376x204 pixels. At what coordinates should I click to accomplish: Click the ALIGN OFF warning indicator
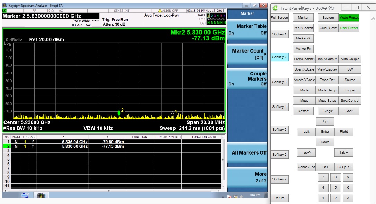[x=168, y=11]
